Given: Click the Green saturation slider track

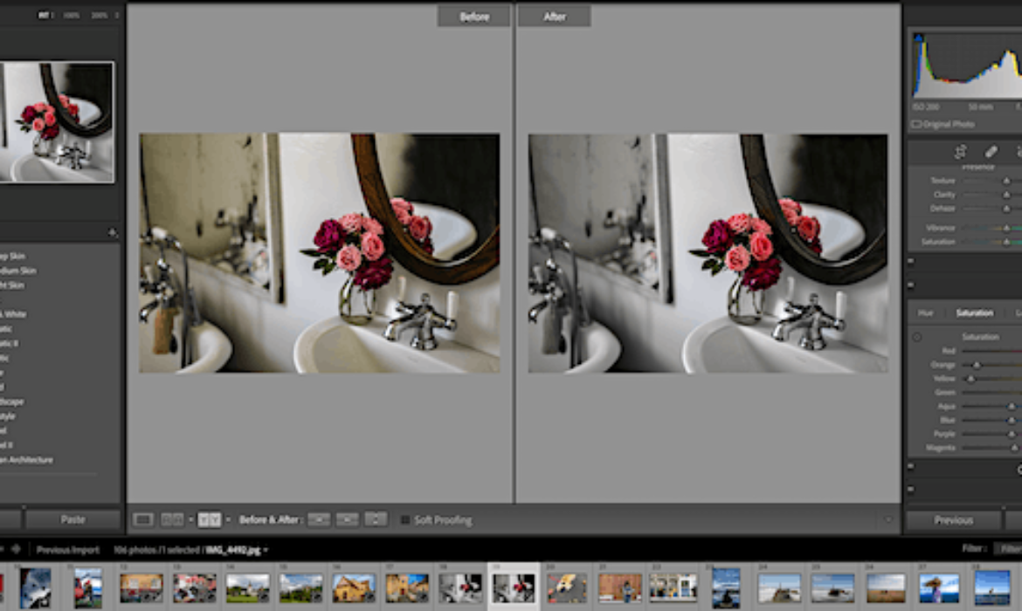Looking at the screenshot, I should click(992, 392).
